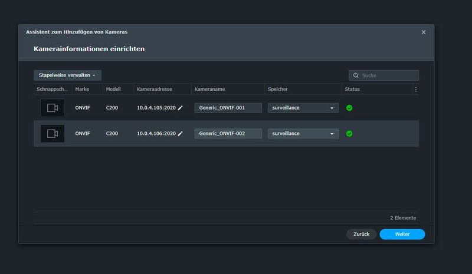
Task: Click the Weiter button
Action: [402, 234]
